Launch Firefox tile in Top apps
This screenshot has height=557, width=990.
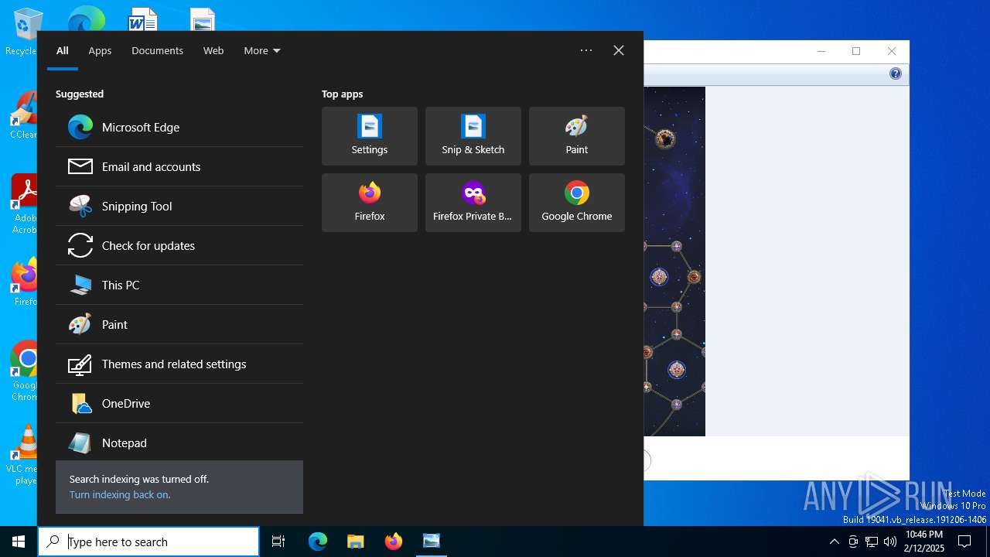[370, 203]
